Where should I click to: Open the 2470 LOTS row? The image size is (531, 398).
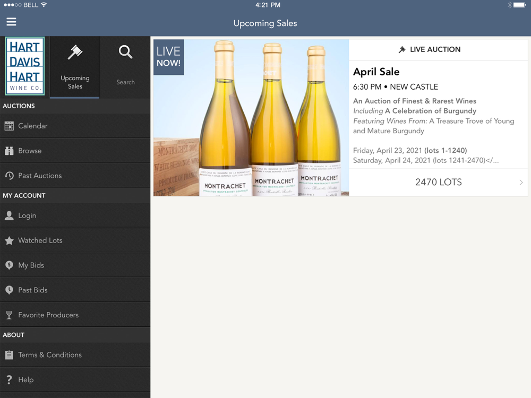438,183
